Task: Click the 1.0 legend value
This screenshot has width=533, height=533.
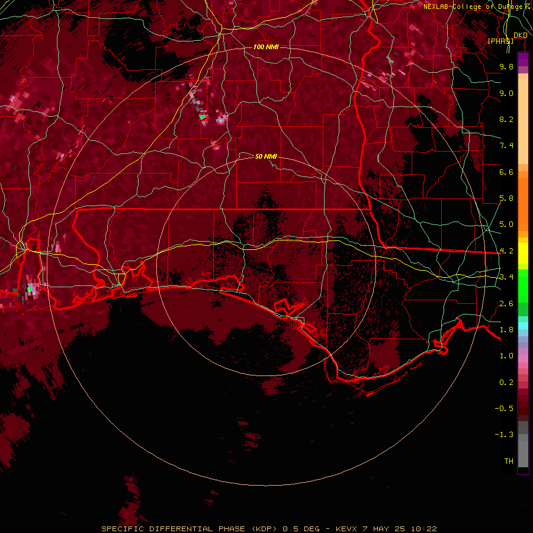Action: click(x=506, y=356)
